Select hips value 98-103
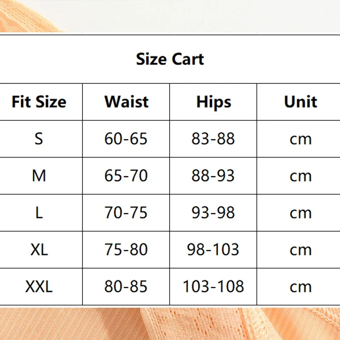The image size is (340, 340). coord(213,249)
